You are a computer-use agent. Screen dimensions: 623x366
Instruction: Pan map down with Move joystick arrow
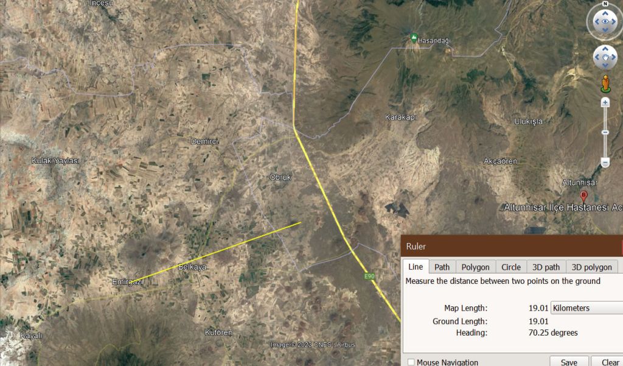[605, 65]
